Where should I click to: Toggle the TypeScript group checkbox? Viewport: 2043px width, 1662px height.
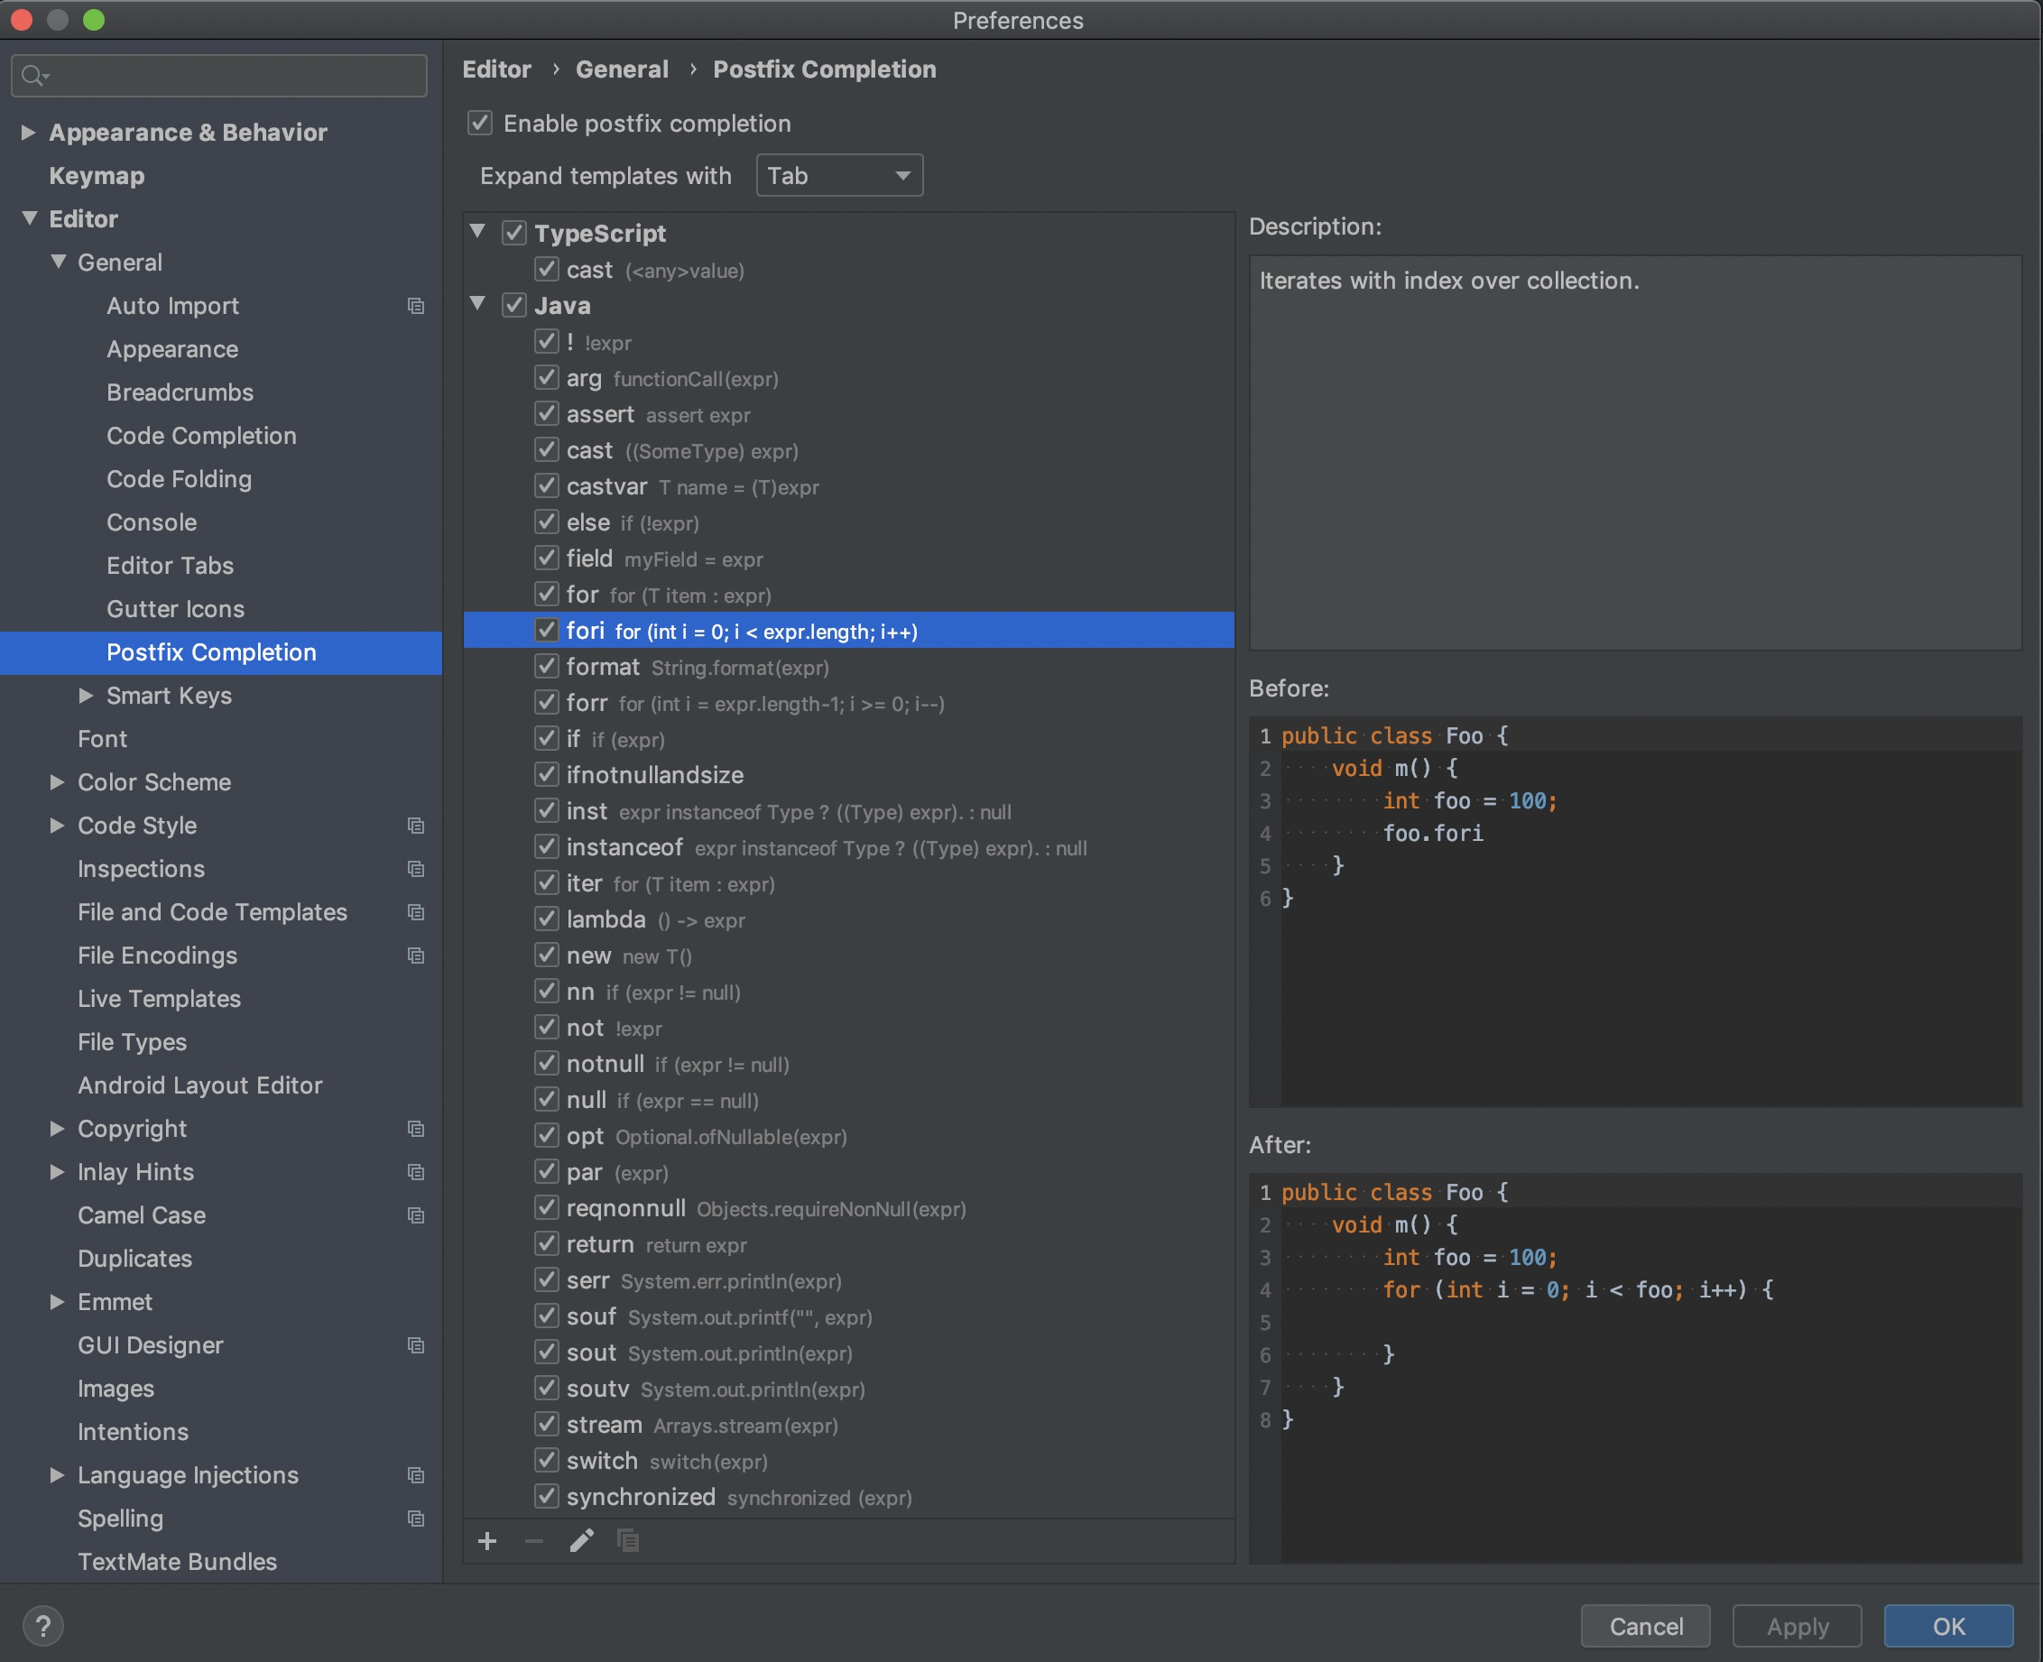coord(514,233)
